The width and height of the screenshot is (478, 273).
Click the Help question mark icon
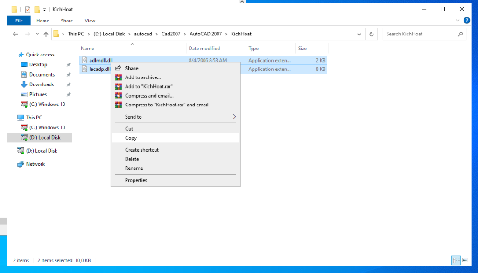coord(466,21)
